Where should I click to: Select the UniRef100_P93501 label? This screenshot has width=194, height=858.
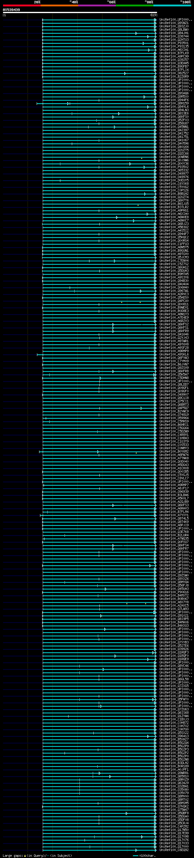[x=174, y=43]
